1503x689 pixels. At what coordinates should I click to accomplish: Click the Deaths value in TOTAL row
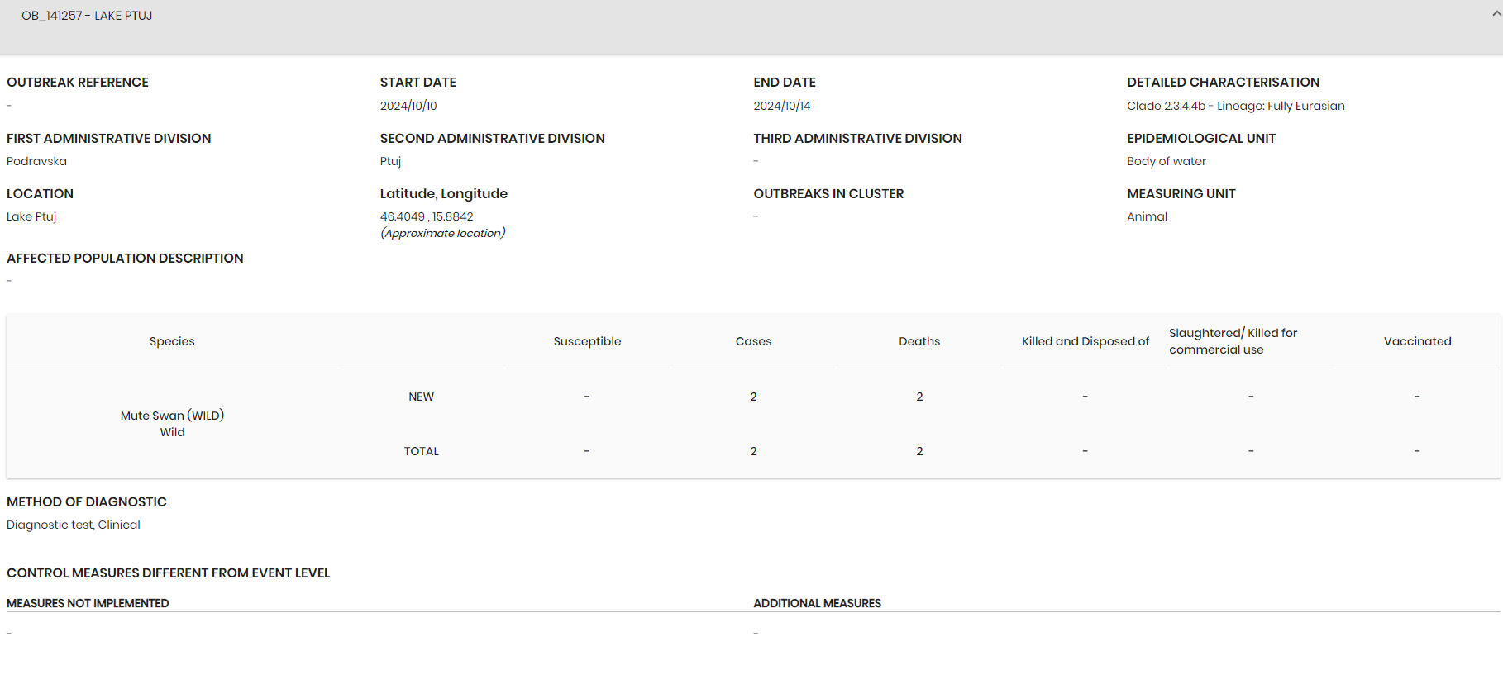919,451
